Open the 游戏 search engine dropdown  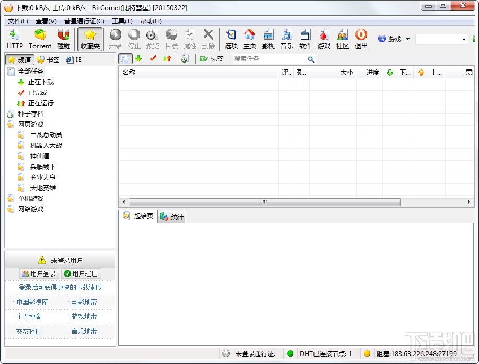click(x=394, y=39)
